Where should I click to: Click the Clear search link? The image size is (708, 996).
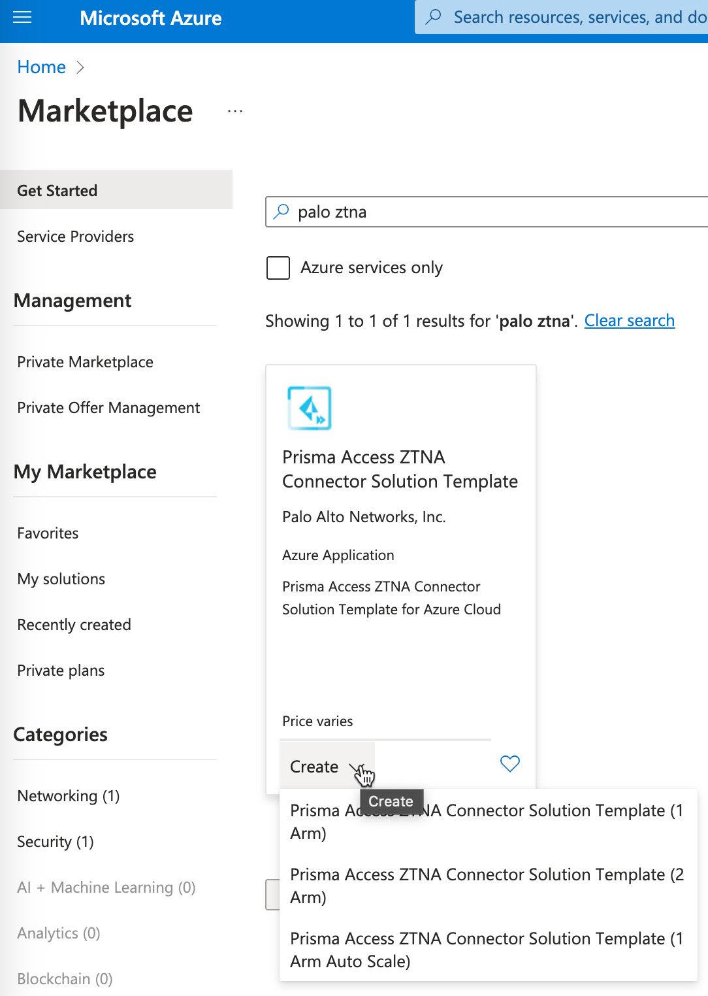tap(630, 321)
